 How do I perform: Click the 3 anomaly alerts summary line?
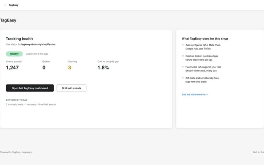pos(31,104)
